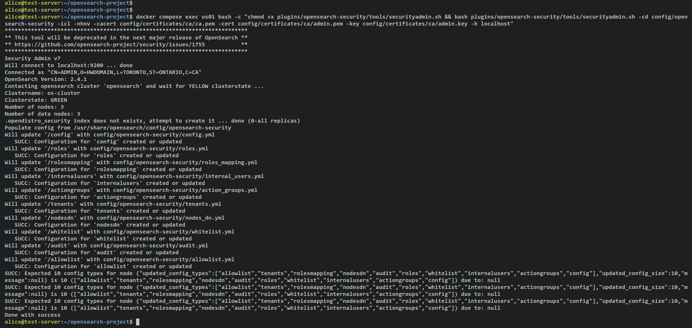Screen dimensions: 692x328
Task: Click the roles_mapping.yml file path
Action: pos(185,162)
